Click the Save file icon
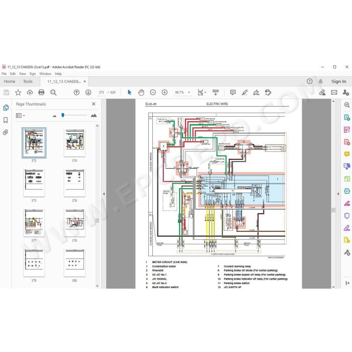Screen dimensions: 352x352 pyautogui.click(x=6, y=92)
